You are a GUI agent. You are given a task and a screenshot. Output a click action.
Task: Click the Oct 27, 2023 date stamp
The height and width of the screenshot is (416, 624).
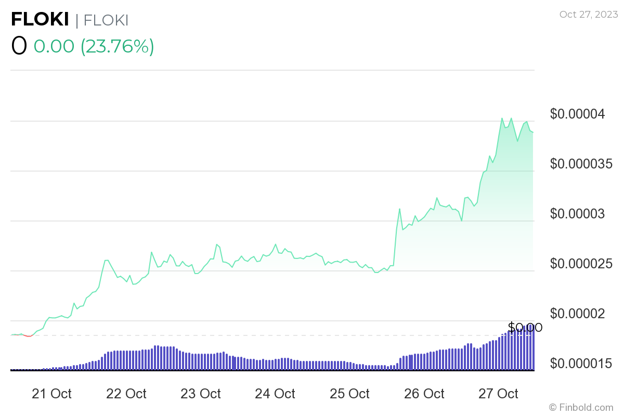589,14
